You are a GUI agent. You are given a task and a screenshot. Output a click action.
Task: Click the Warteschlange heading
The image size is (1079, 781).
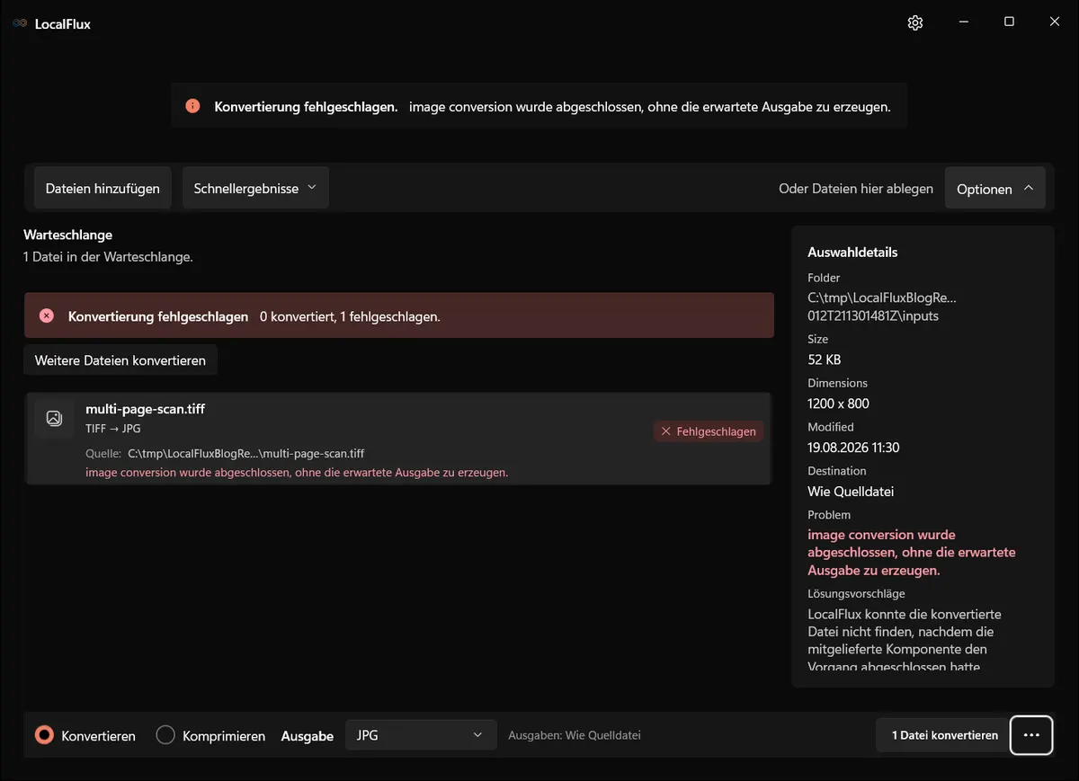coord(68,235)
